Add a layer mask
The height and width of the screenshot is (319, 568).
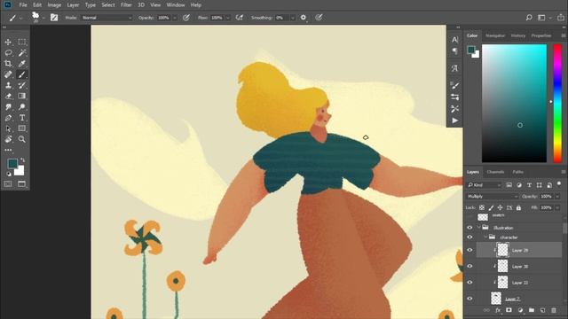(509, 310)
